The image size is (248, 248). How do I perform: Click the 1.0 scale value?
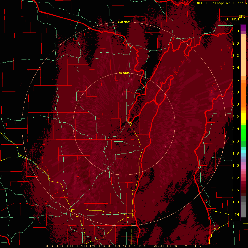point(236,166)
